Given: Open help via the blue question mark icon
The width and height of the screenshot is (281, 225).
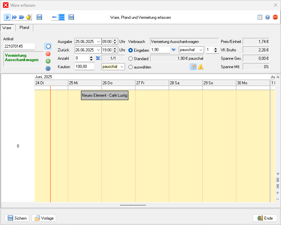Looking at the screenshot, I should [268, 17].
